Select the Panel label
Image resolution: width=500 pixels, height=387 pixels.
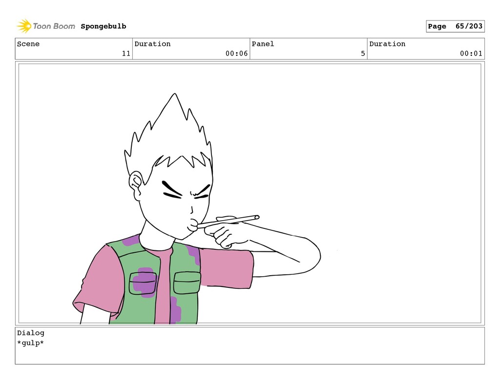click(x=263, y=43)
